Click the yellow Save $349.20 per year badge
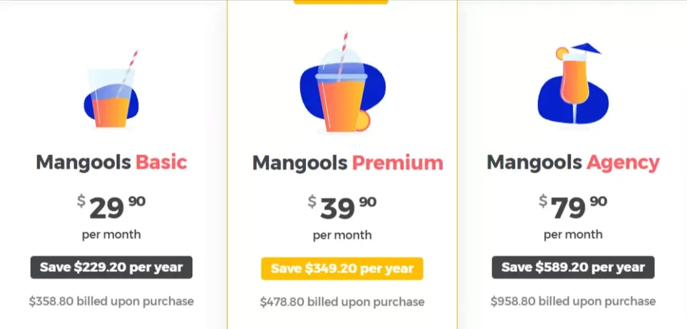 tap(342, 269)
